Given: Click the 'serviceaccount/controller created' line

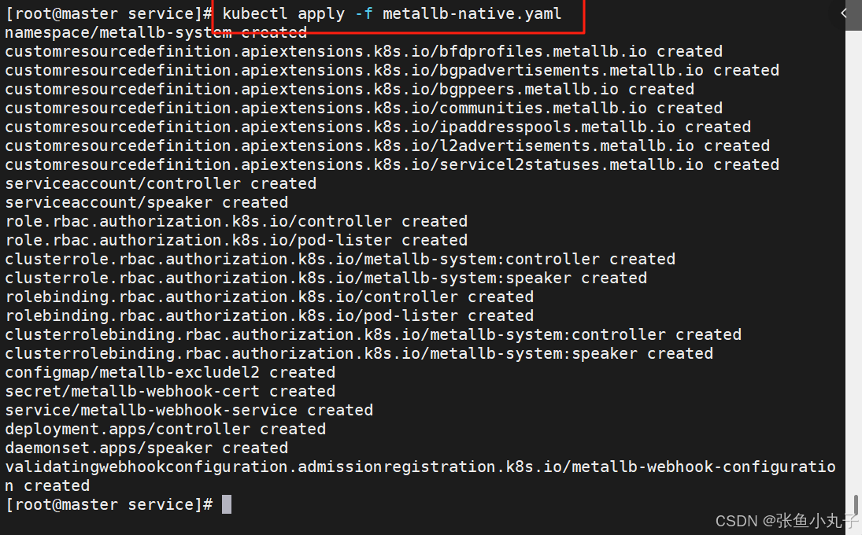Looking at the screenshot, I should 161,183.
